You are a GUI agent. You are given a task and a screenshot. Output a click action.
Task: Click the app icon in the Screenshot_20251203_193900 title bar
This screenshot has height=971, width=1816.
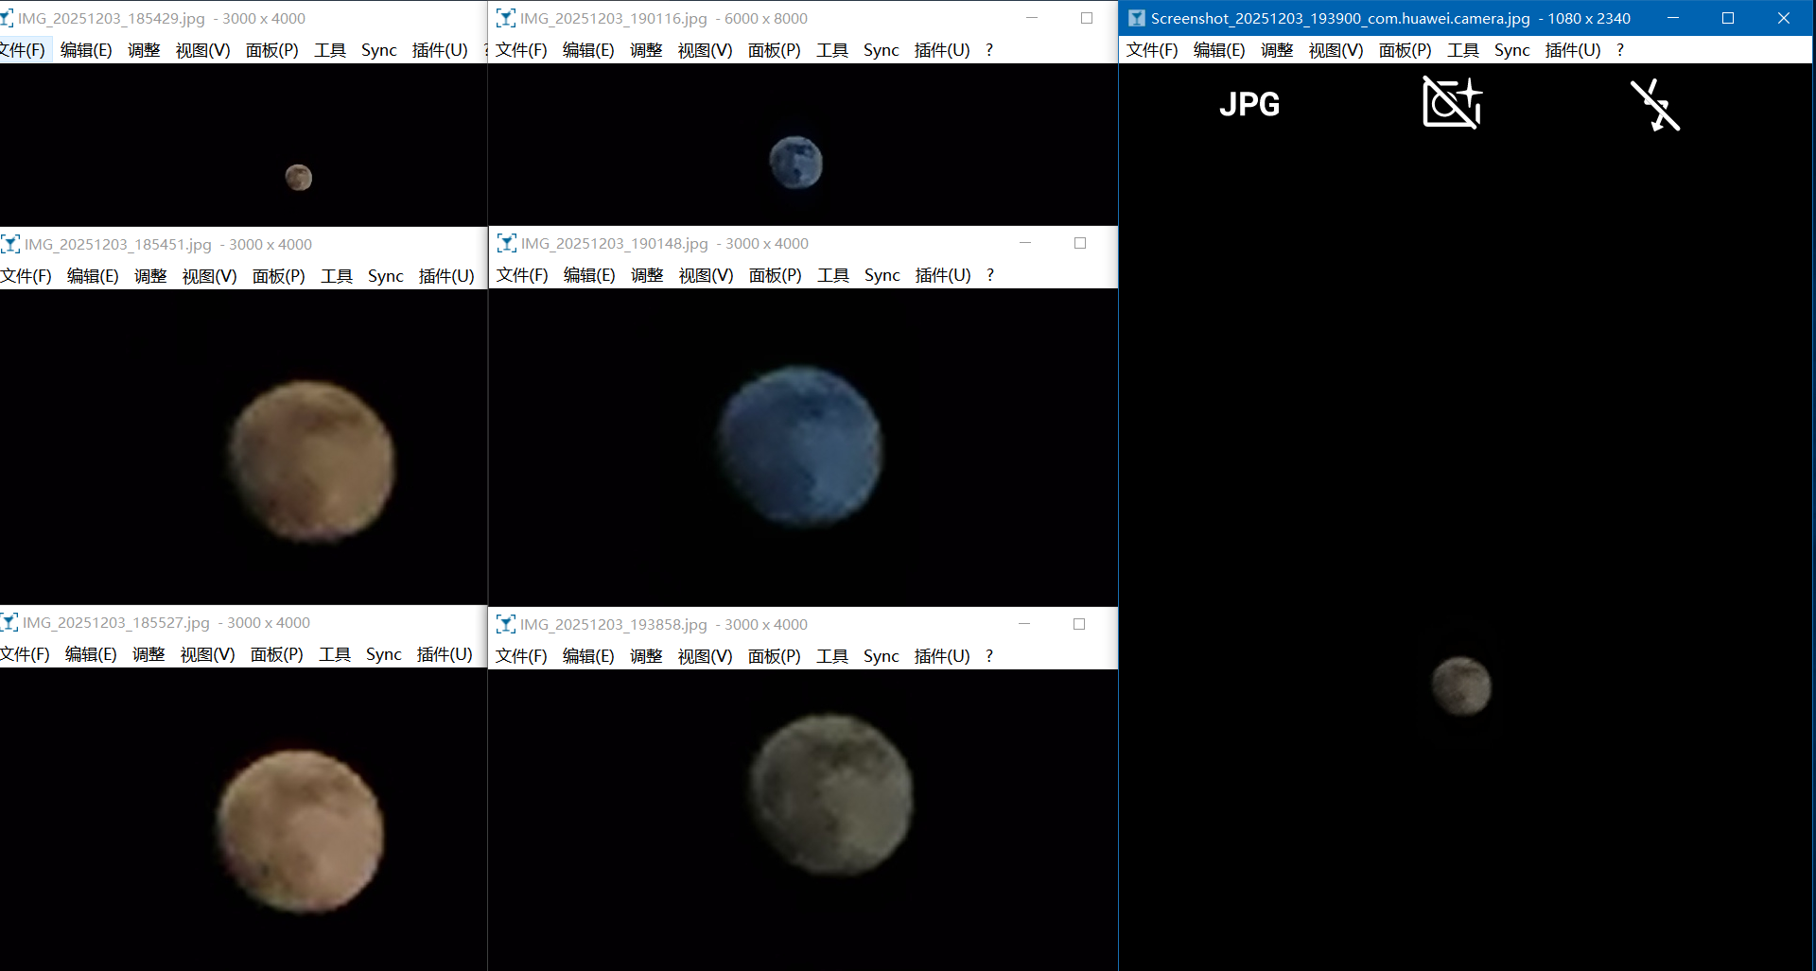[1136, 18]
